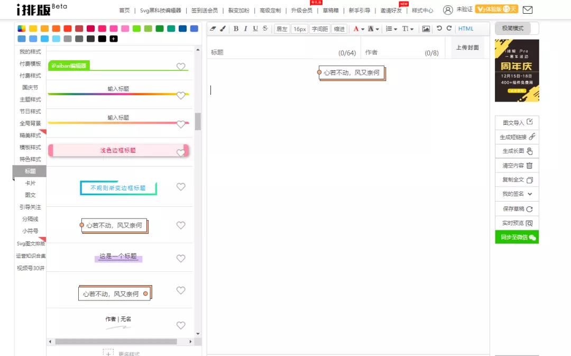This screenshot has height=356, width=571.
Task: Select 卡片 category in left sidebar
Action: (x=30, y=183)
